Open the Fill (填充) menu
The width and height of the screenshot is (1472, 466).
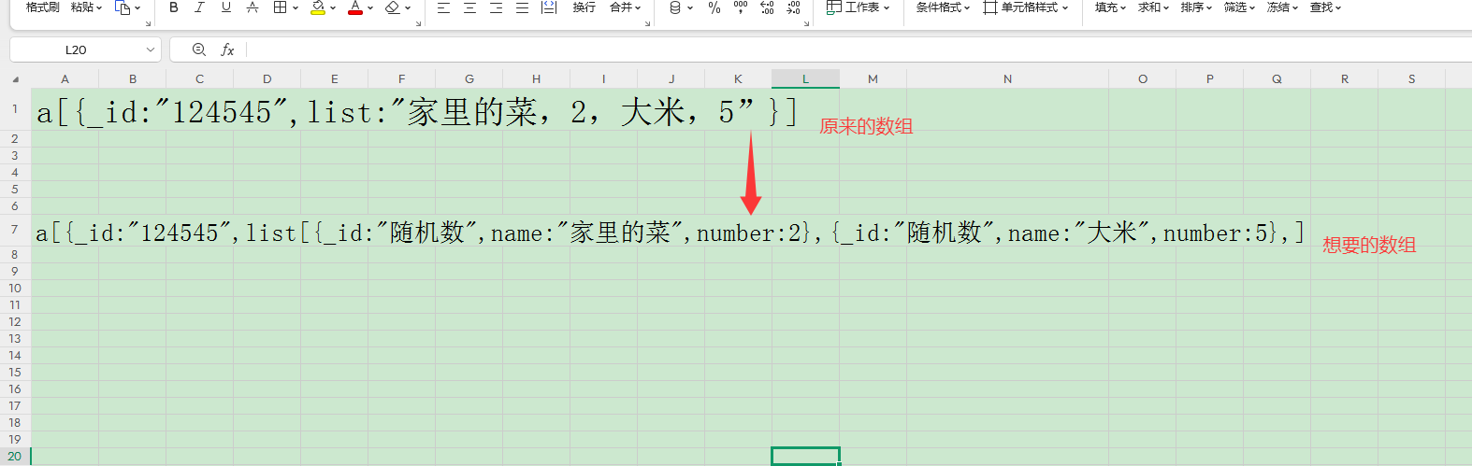[1110, 7]
